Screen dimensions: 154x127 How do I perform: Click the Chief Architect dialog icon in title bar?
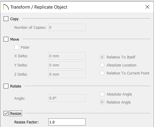click(6, 7)
